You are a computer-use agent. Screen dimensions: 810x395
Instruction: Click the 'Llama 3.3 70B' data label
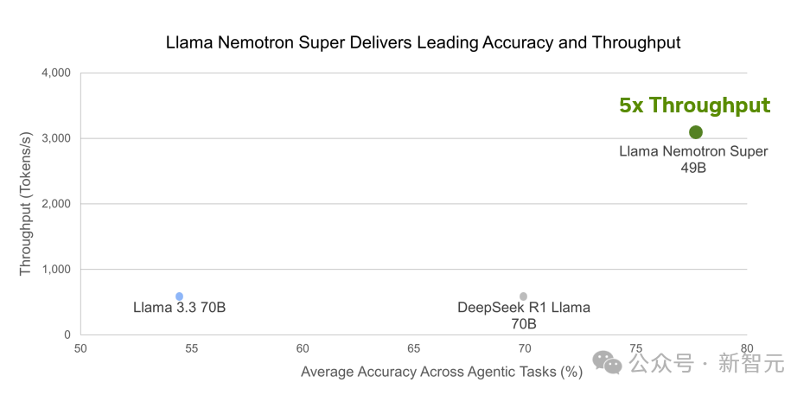point(179,308)
